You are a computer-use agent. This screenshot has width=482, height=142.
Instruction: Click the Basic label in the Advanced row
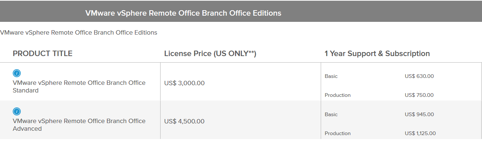click(331, 114)
